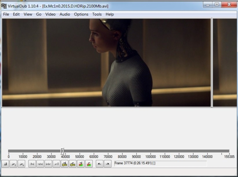Open the Tools menu
Image resolution: width=238 pixels, height=177 pixels.
(97, 14)
